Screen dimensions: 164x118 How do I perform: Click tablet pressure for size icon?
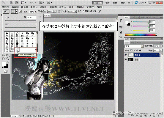pos(100,11)
